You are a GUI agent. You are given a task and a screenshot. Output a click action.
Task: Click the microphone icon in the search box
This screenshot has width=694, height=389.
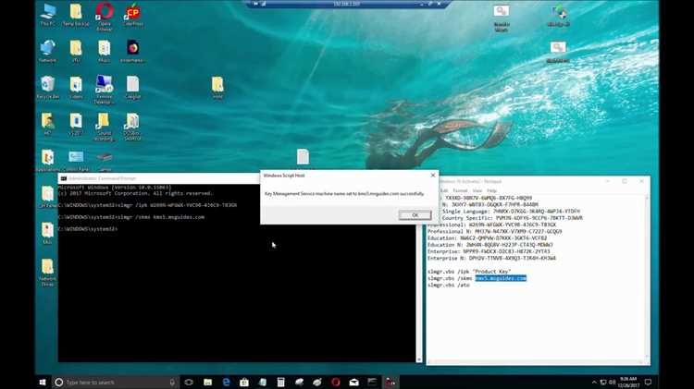point(172,383)
